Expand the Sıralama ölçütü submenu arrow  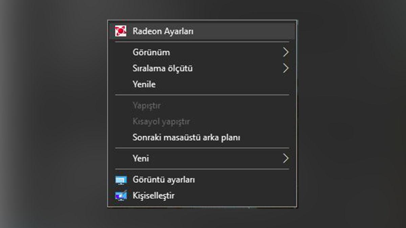[286, 68]
